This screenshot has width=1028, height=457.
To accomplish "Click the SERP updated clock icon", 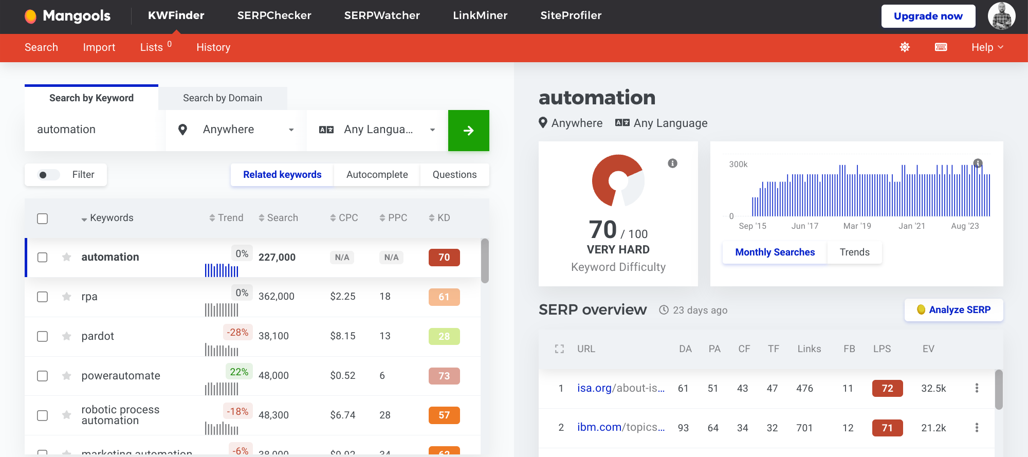I will click(x=664, y=310).
